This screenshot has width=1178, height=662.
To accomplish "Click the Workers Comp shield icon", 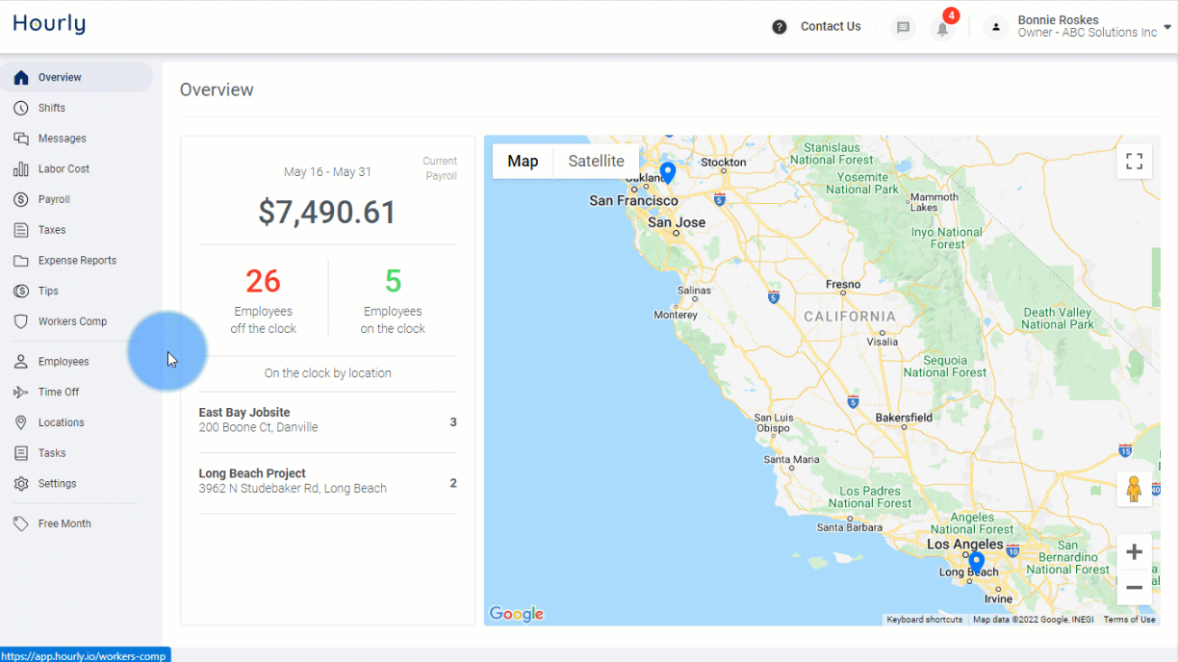I will 21,321.
